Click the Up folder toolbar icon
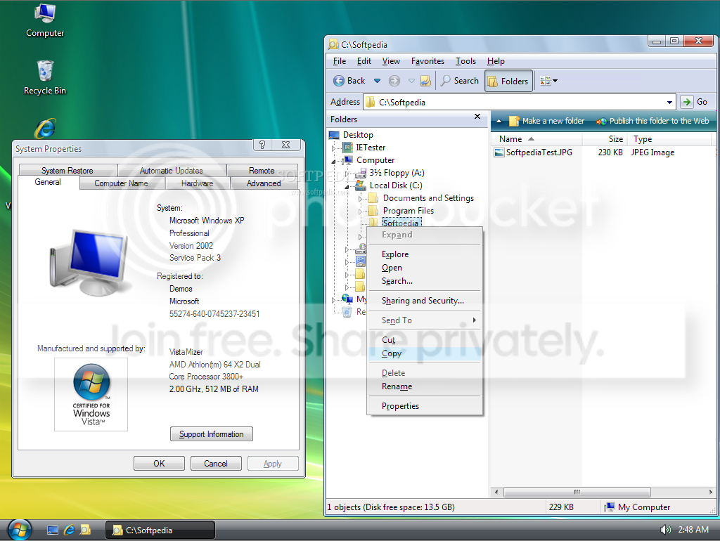 click(425, 81)
